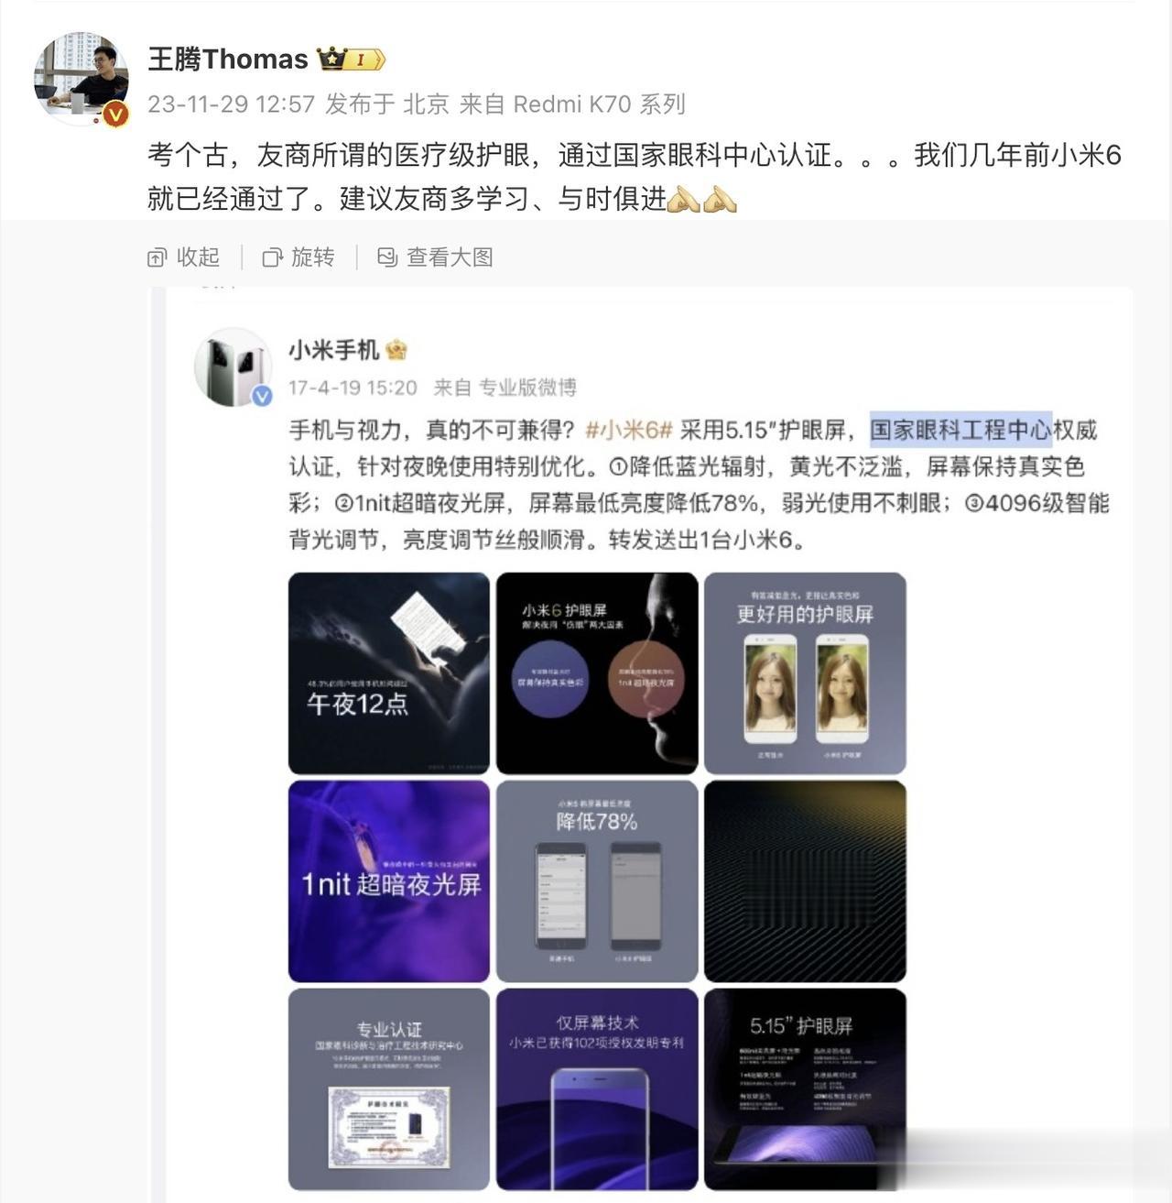Open 小米手机 account avatar
The image size is (1172, 1203).
click(x=233, y=366)
